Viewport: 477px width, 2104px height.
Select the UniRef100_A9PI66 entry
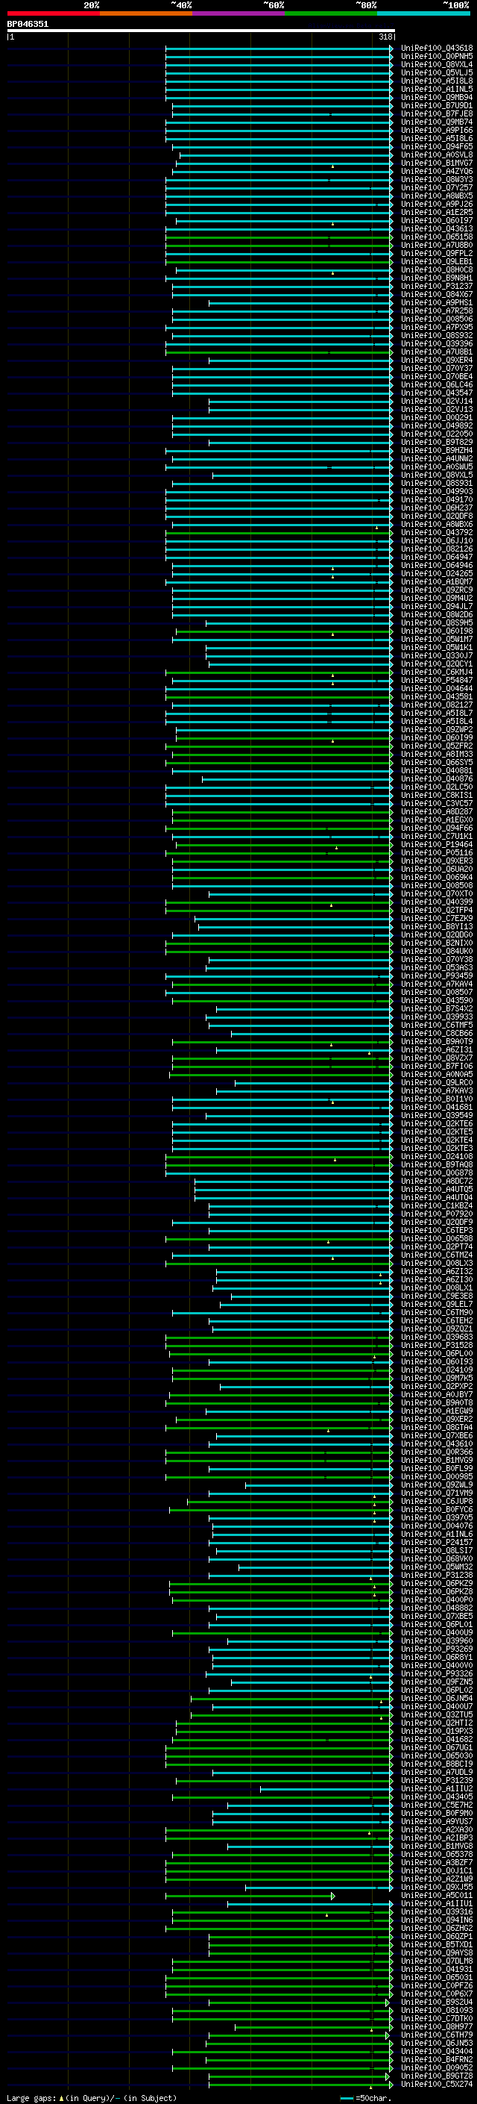point(436,131)
